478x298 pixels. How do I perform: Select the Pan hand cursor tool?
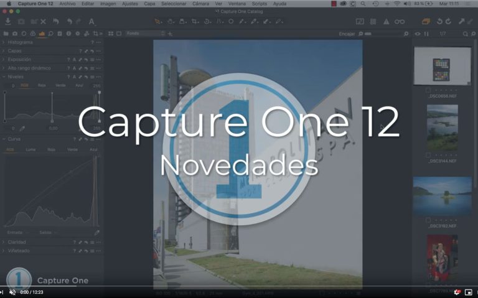(x=170, y=21)
